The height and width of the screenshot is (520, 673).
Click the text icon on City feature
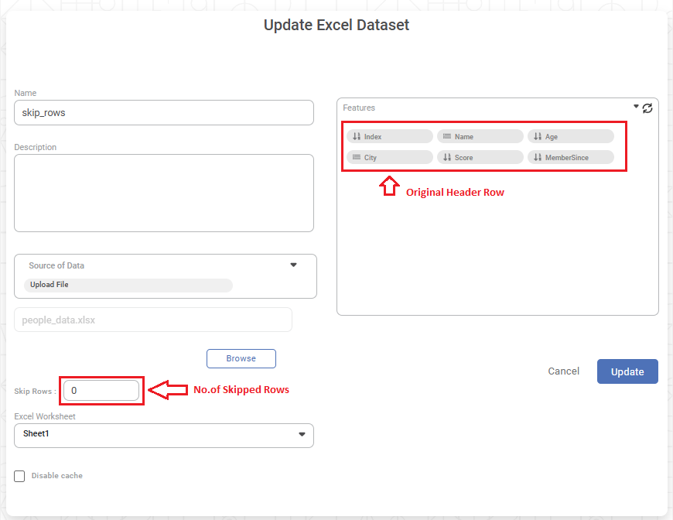coord(357,157)
